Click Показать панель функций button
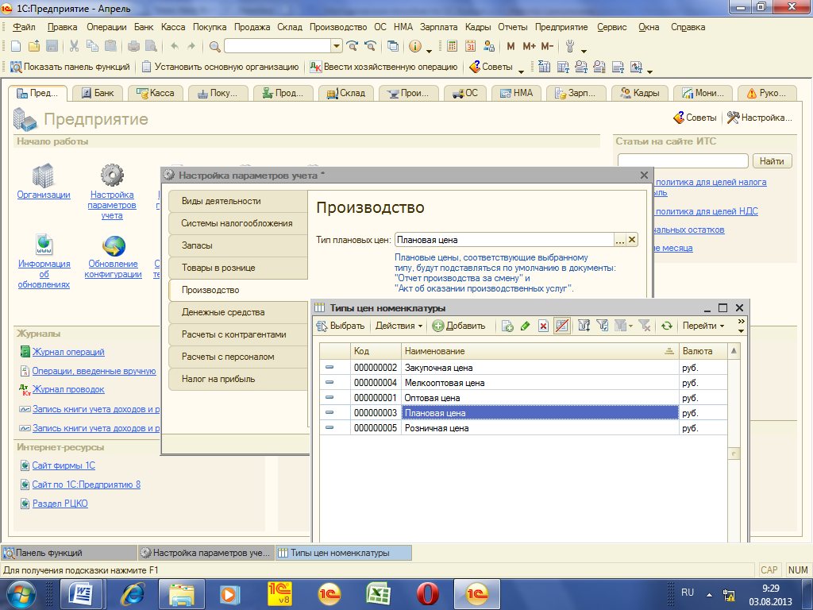The width and height of the screenshot is (813, 610). pos(71,67)
